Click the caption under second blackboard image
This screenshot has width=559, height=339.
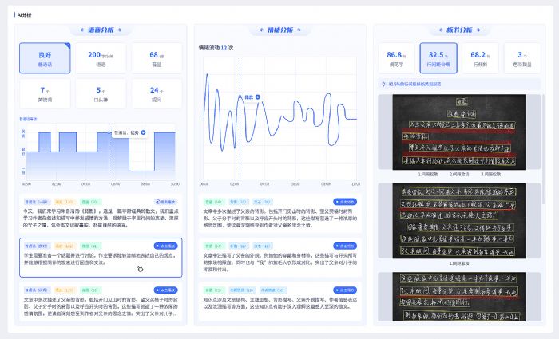pos(459,263)
